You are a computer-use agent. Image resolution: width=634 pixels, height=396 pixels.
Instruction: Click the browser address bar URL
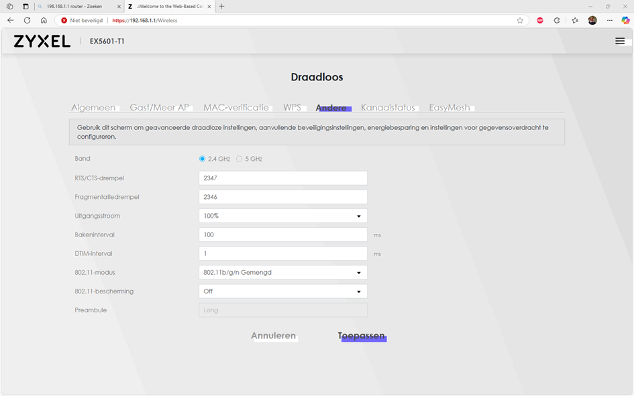pyautogui.click(x=145, y=20)
